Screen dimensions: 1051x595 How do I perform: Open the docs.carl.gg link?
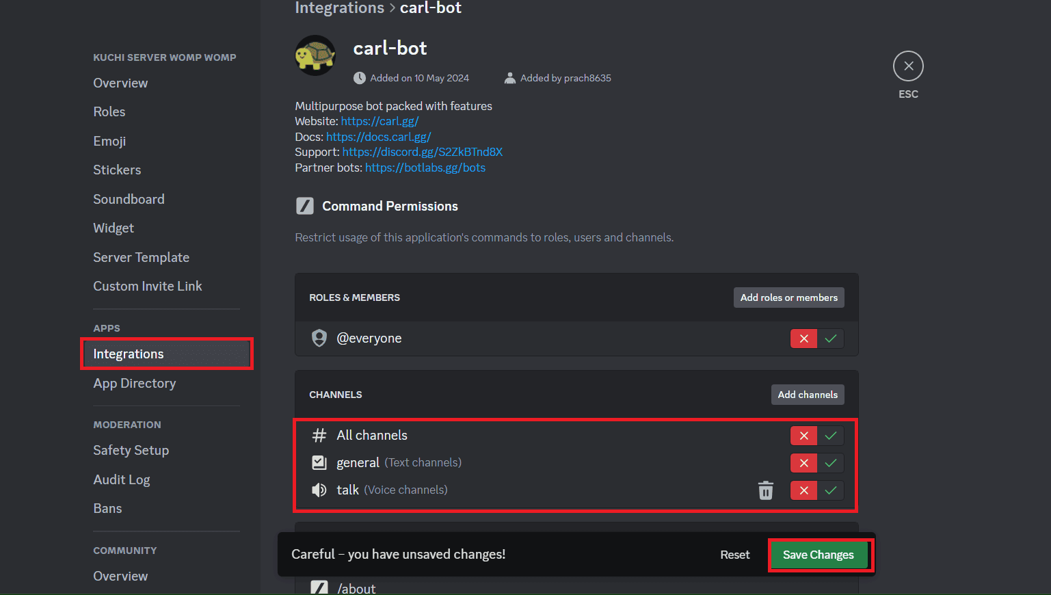(x=378, y=137)
